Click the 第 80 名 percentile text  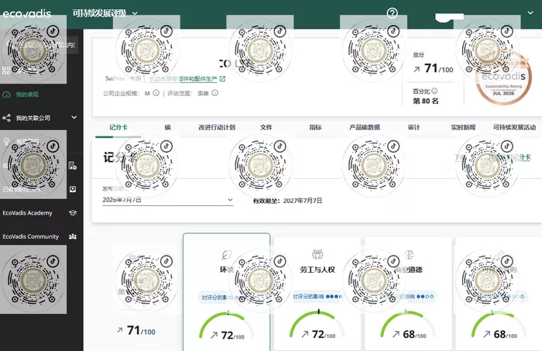pyautogui.click(x=426, y=101)
